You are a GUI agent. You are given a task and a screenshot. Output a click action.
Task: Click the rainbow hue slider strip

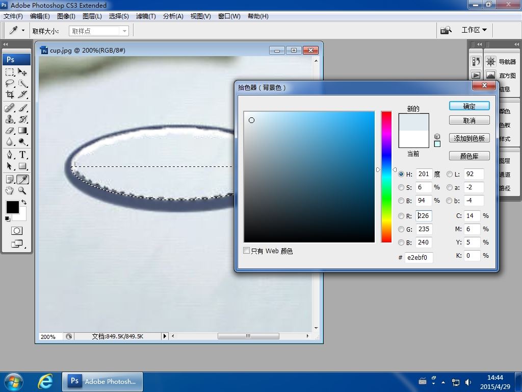tap(386, 177)
